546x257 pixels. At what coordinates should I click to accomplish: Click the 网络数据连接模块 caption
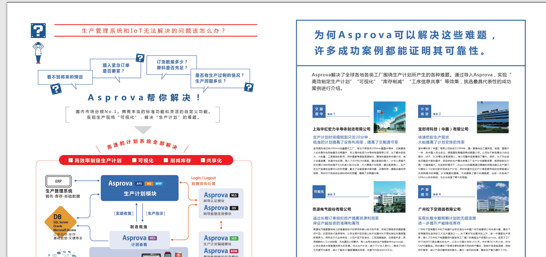pyautogui.click(x=218, y=214)
